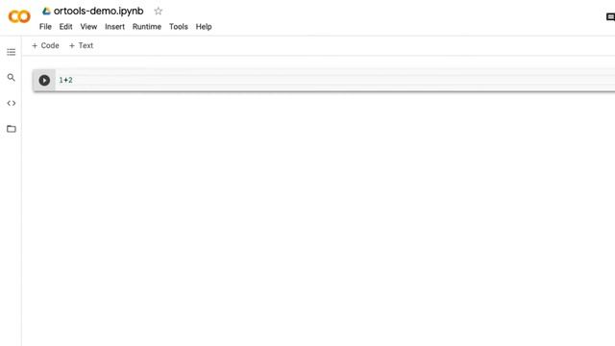Viewport: 615px width, 346px height.
Task: Run the 1+2 code cell
Action: [44, 81]
